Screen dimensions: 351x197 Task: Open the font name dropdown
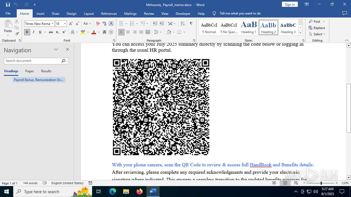click(x=52, y=24)
